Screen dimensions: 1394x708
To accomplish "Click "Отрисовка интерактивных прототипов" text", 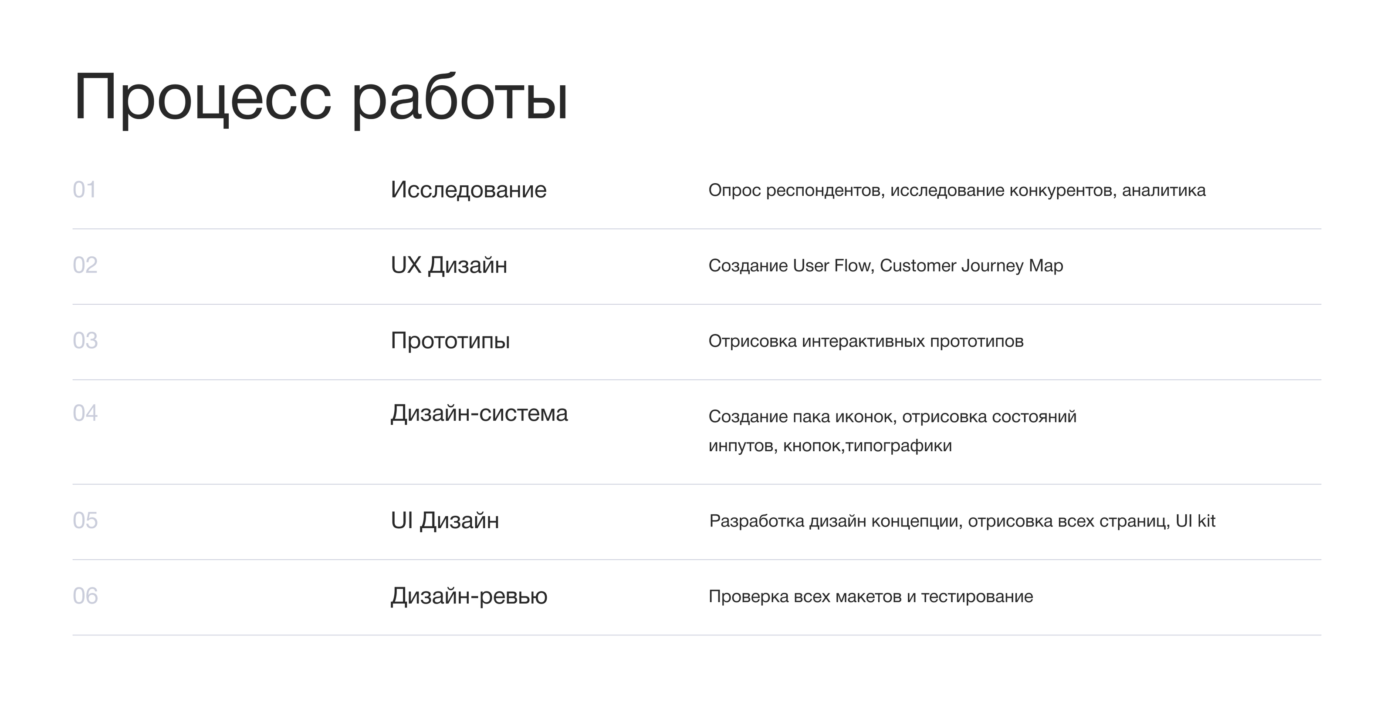I will coord(866,341).
